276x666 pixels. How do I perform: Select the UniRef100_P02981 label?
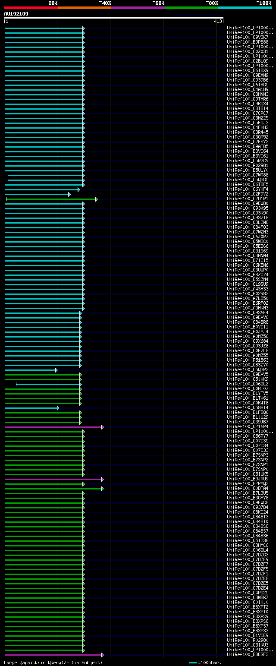tap(248, 166)
